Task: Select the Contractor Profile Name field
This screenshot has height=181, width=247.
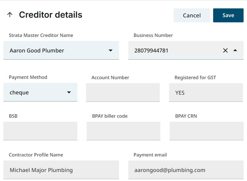Action: pyautogui.click(x=61, y=170)
